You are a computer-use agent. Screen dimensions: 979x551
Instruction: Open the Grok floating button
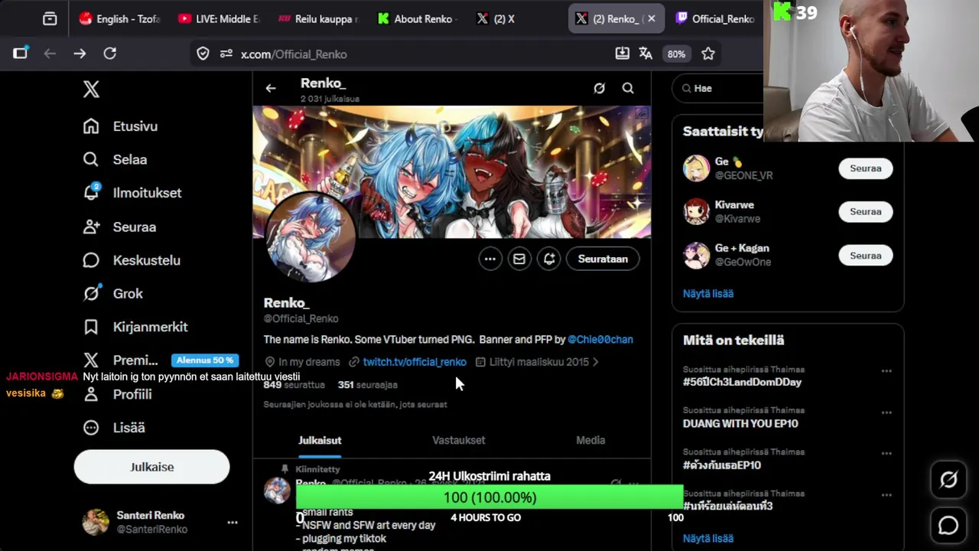[x=948, y=480]
